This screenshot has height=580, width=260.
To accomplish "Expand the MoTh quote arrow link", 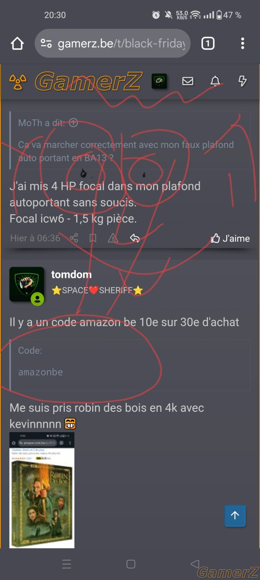I will [73, 123].
